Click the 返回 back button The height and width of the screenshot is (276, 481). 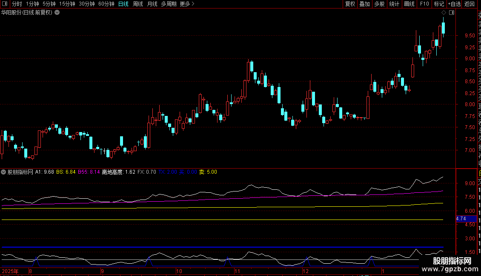[x=470, y=4]
